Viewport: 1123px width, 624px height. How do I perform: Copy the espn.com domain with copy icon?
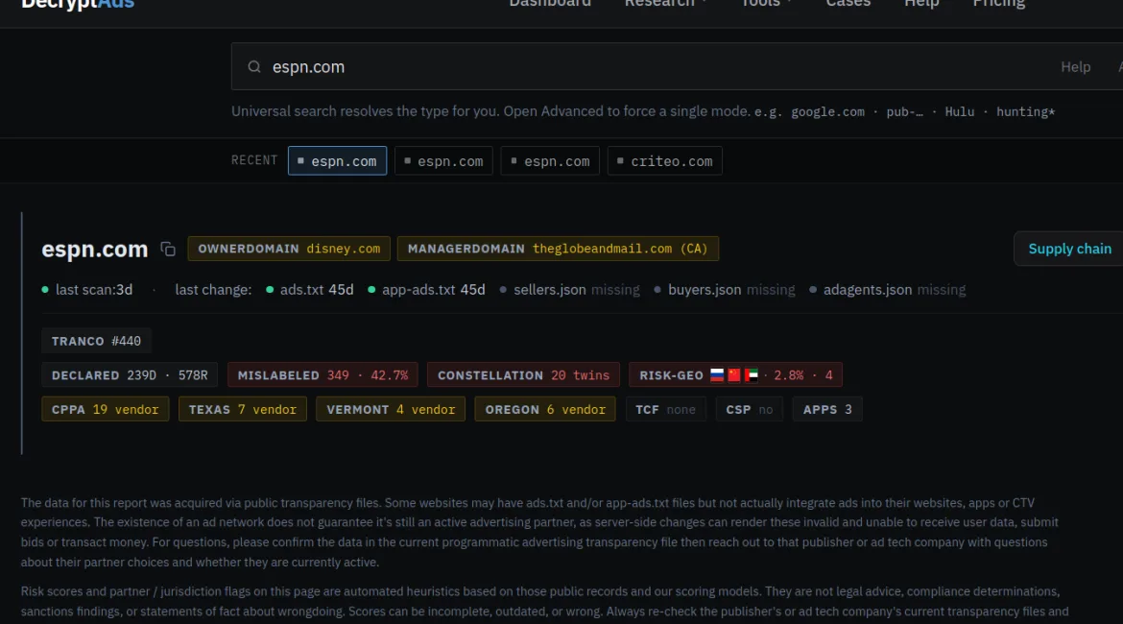[168, 249]
